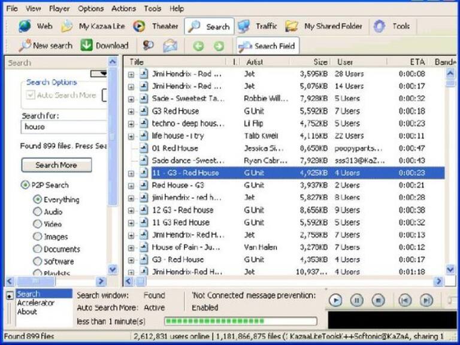
Task: Click the green back arrow icon
Action: 198,46
